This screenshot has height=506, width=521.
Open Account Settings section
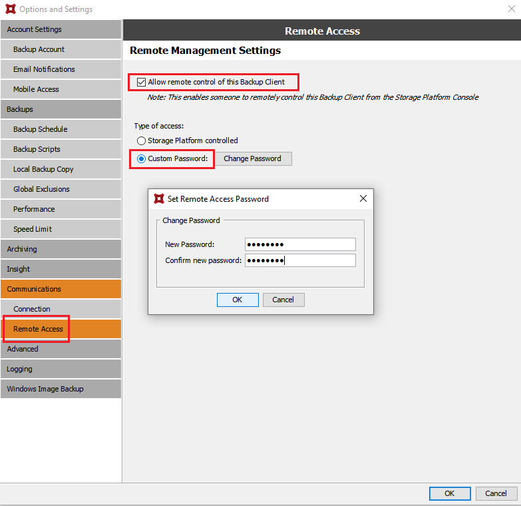tap(61, 29)
